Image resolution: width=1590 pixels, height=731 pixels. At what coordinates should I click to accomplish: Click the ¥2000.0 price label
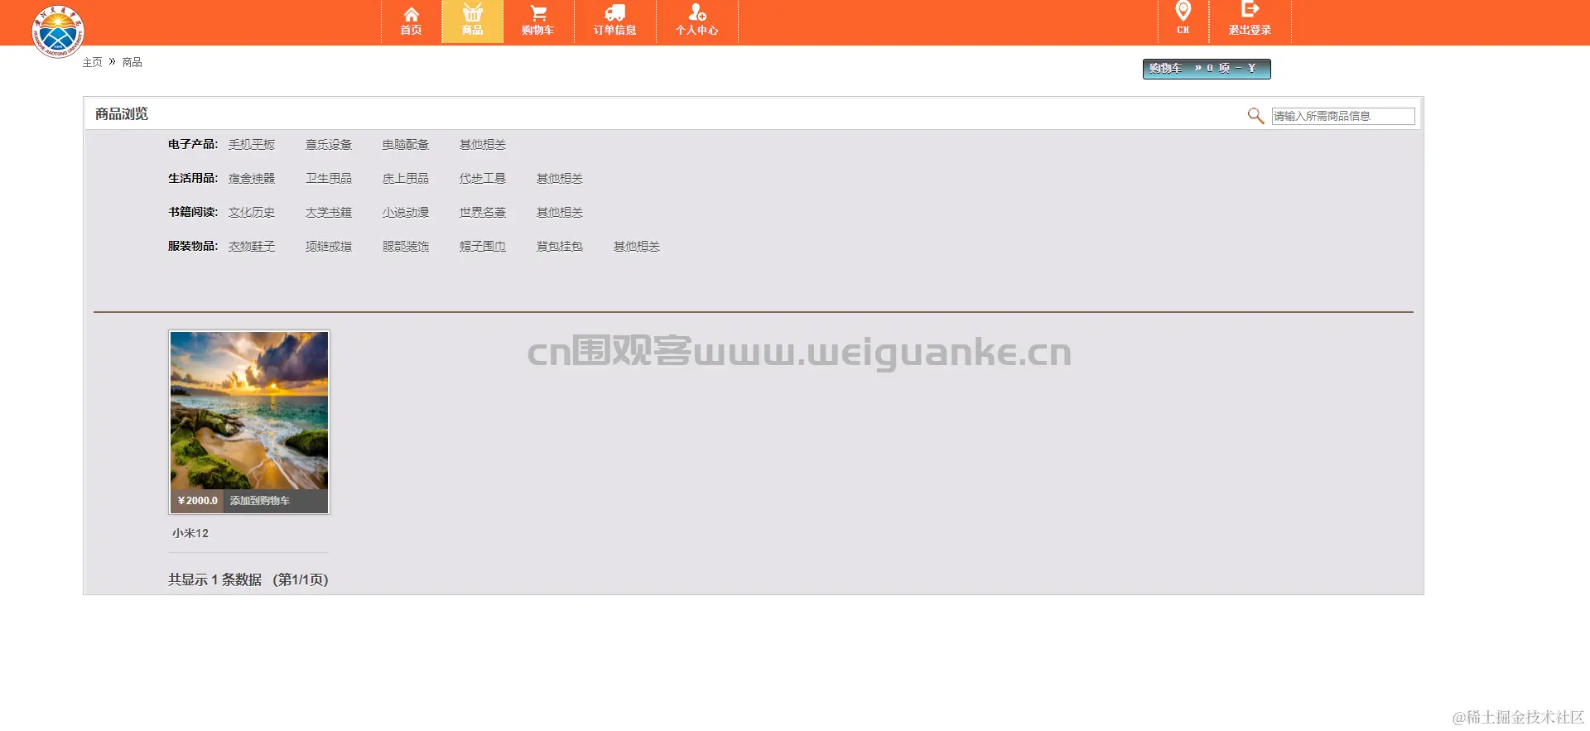tap(197, 501)
